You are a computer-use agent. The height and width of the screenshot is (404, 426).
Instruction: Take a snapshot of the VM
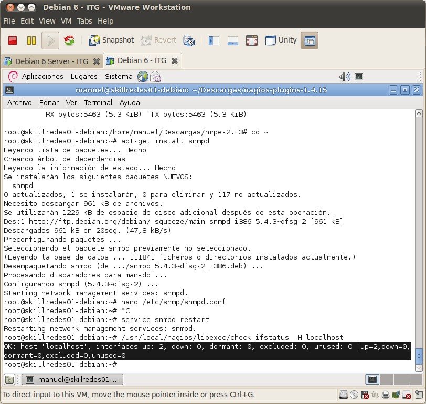click(x=111, y=40)
